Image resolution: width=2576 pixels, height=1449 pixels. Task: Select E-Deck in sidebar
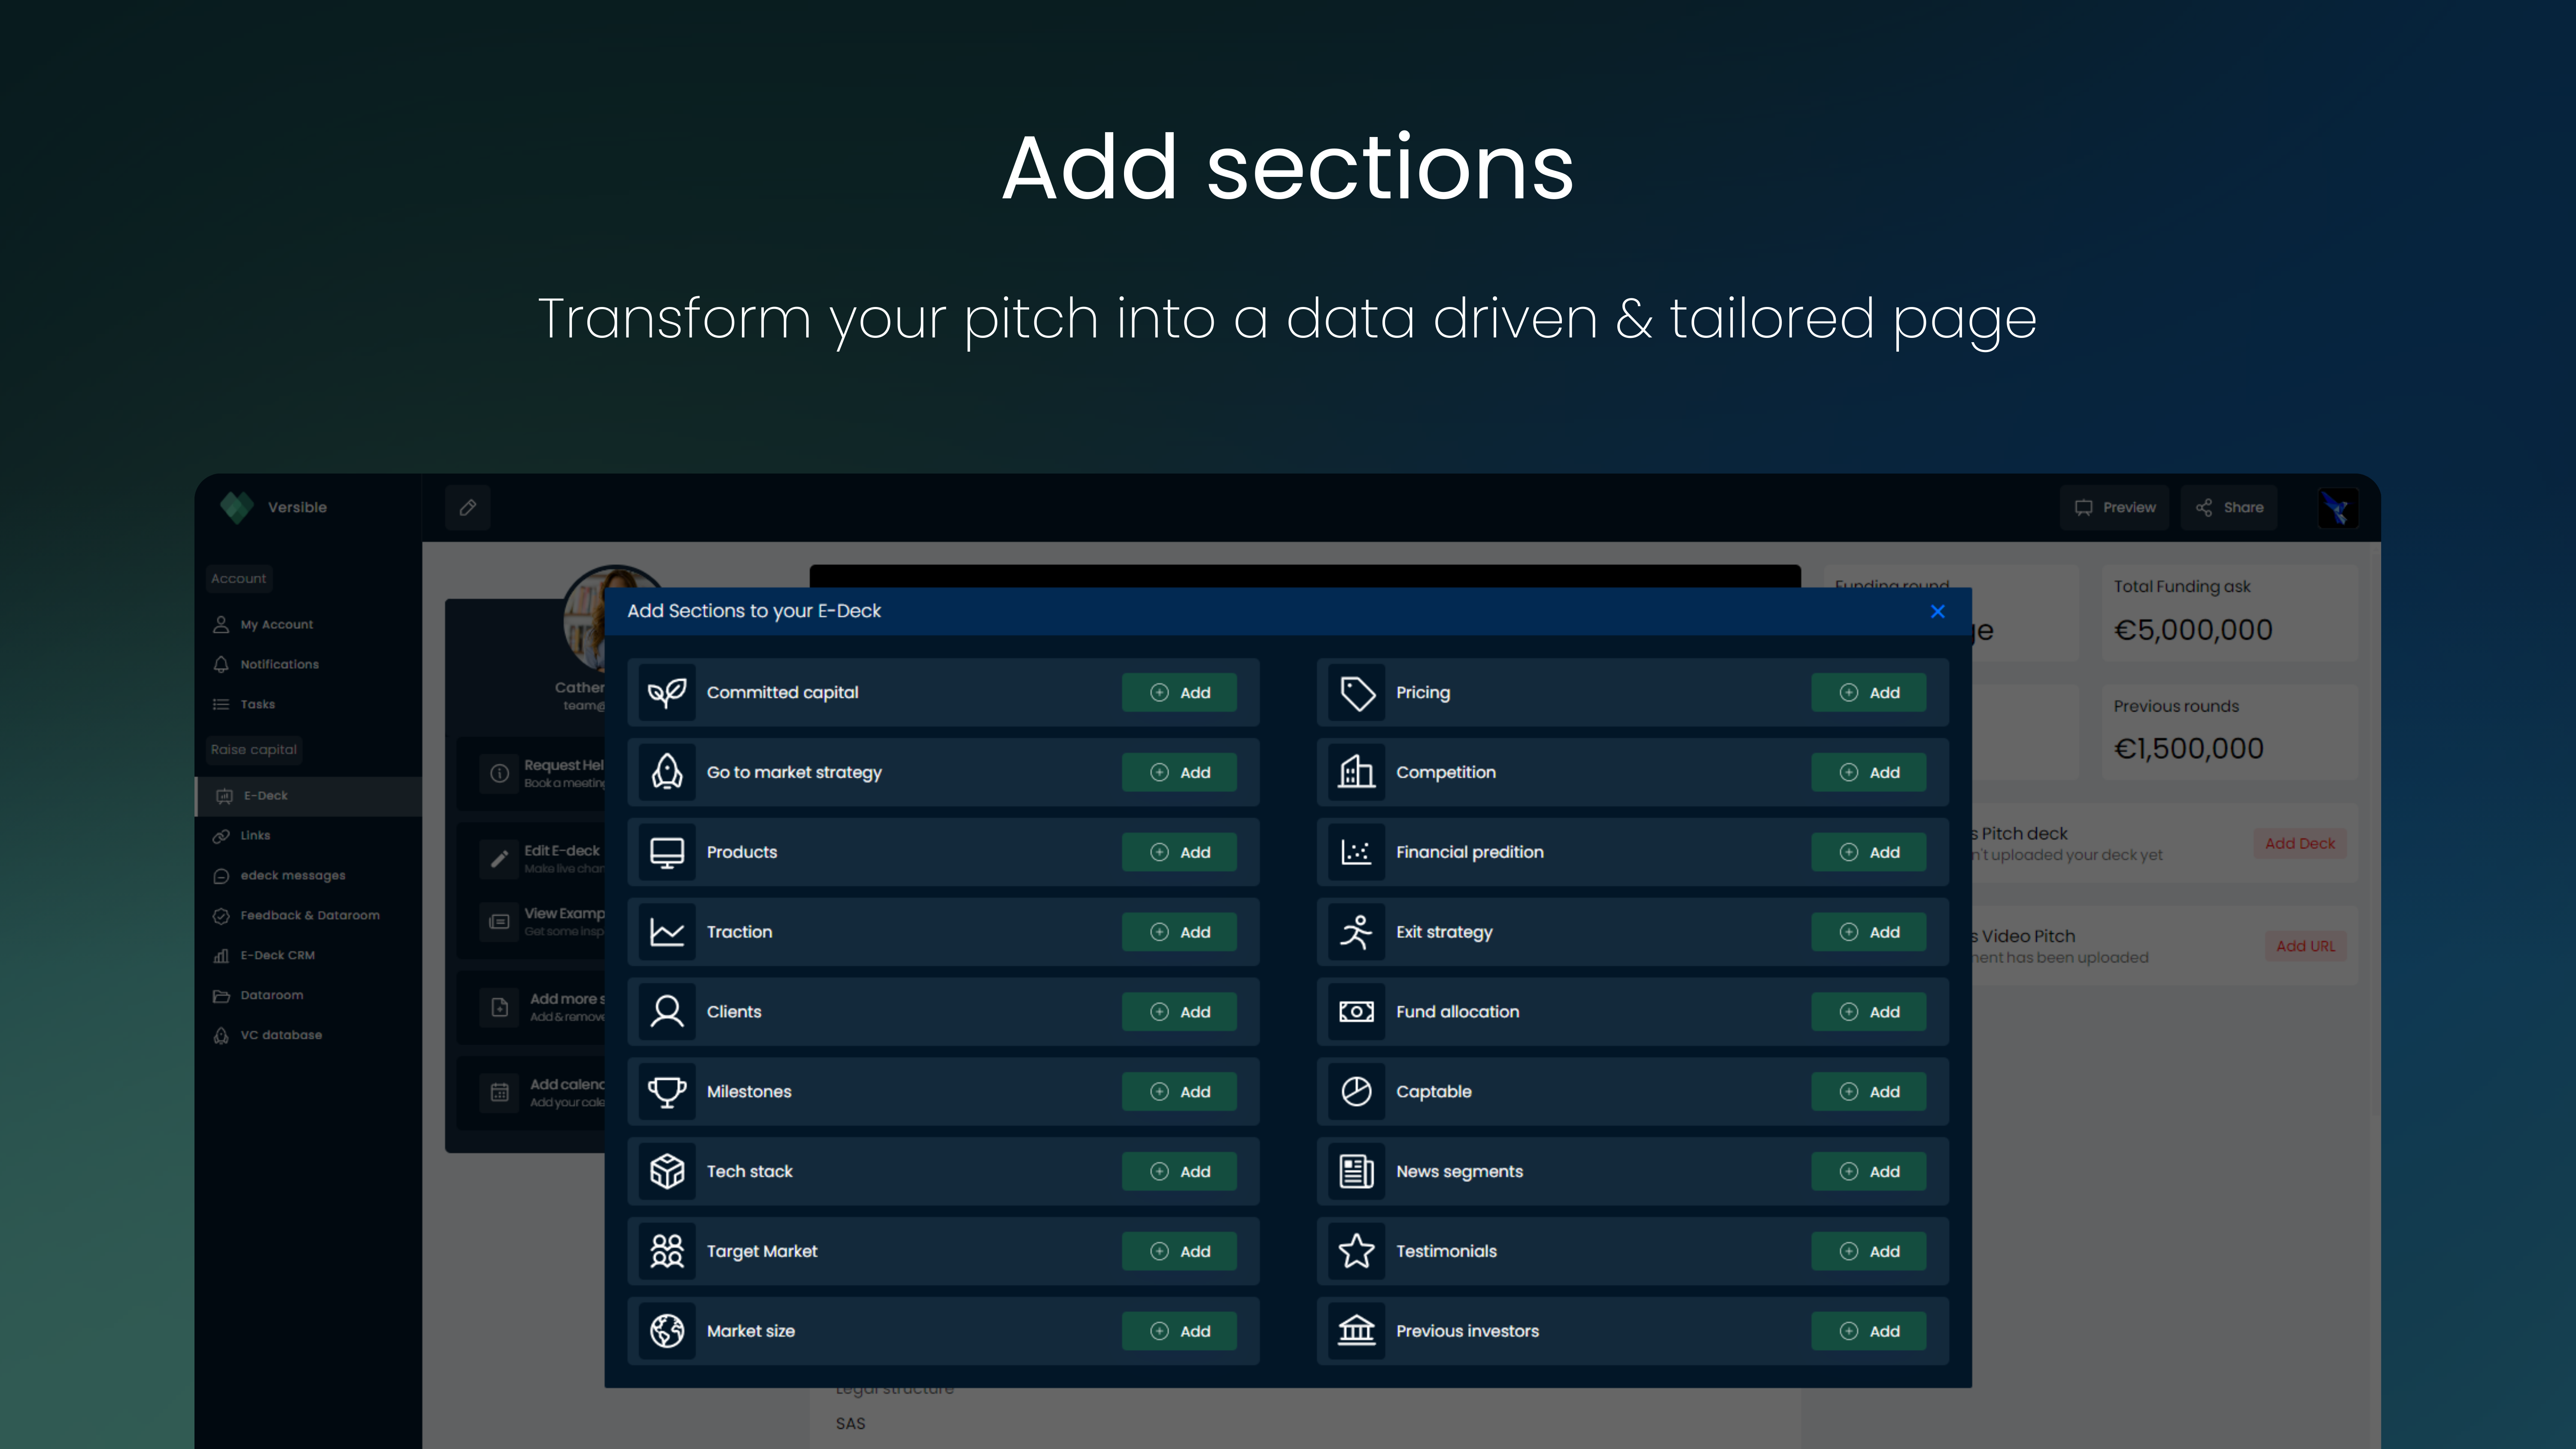pyautogui.click(x=308, y=796)
